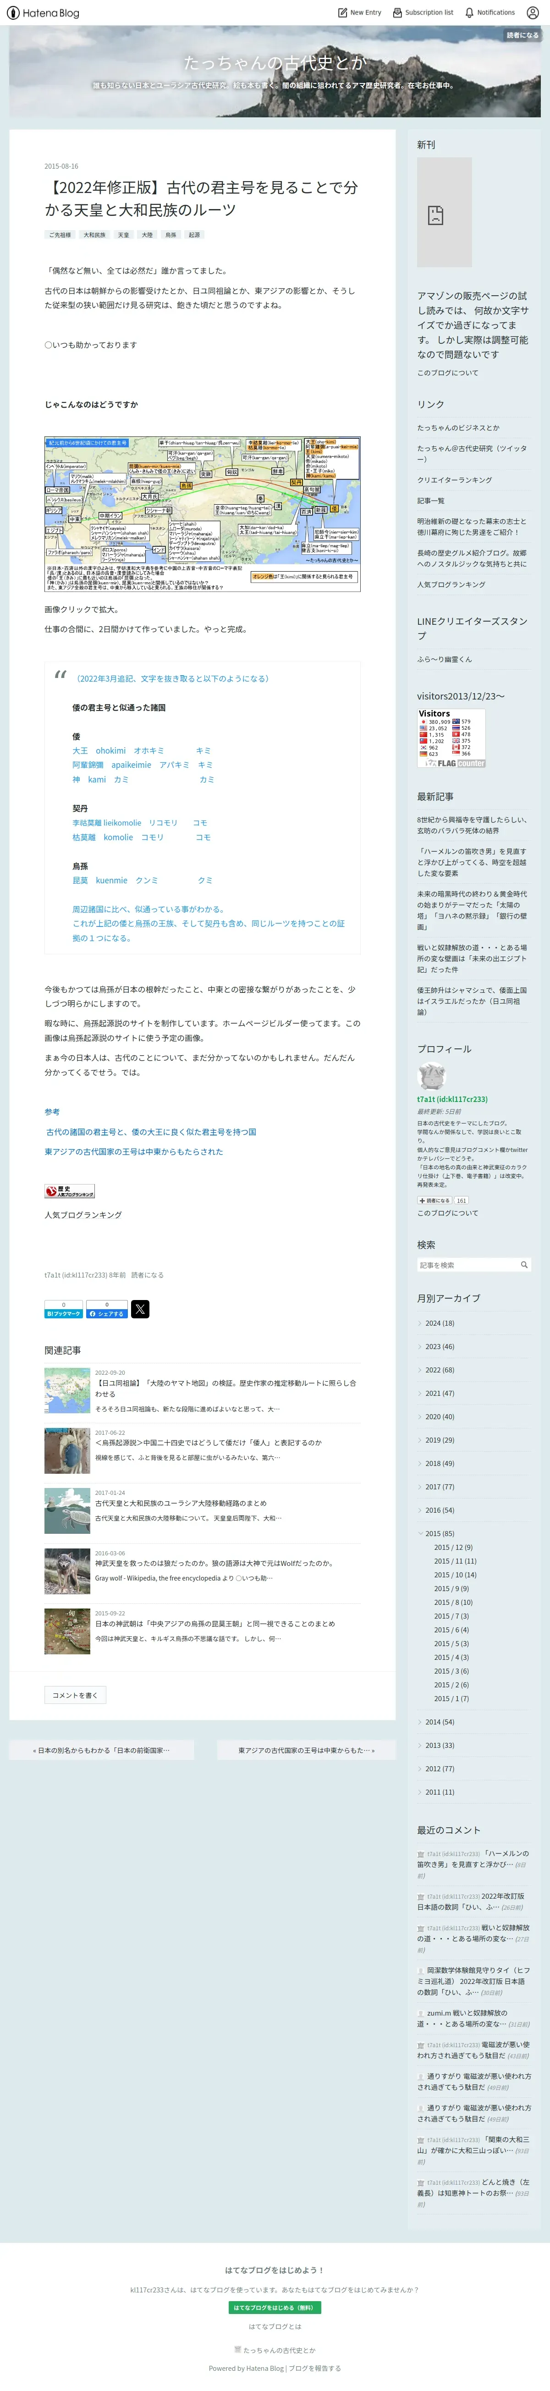Go to previous post 日本の別名からもわかる
This screenshot has width=550, height=2391.
tap(102, 1751)
